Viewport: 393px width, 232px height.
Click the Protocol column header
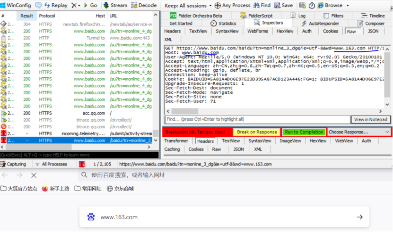pos(47,16)
